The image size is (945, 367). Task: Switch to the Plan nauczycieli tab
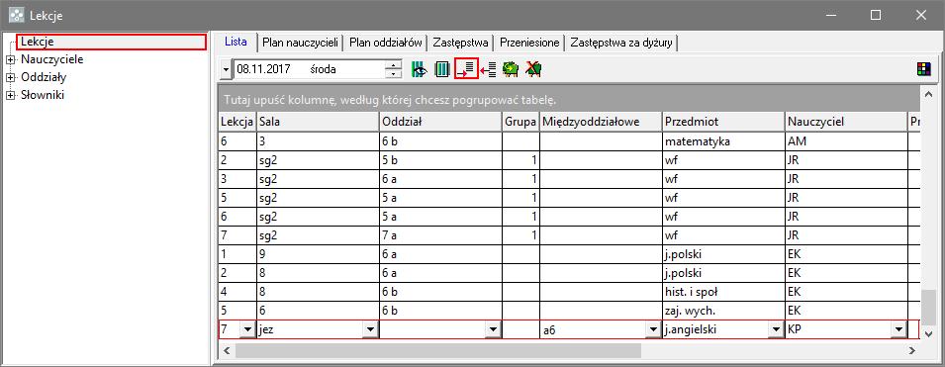300,43
